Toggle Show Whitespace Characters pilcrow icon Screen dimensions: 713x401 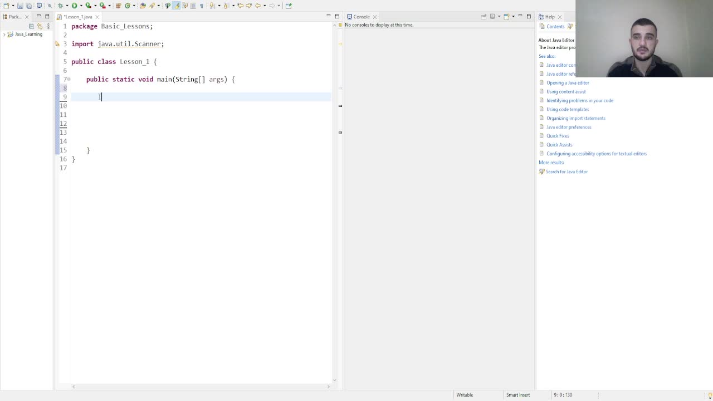[x=202, y=6]
